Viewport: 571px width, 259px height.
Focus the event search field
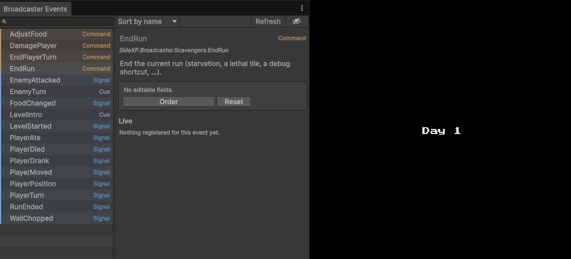[58, 21]
